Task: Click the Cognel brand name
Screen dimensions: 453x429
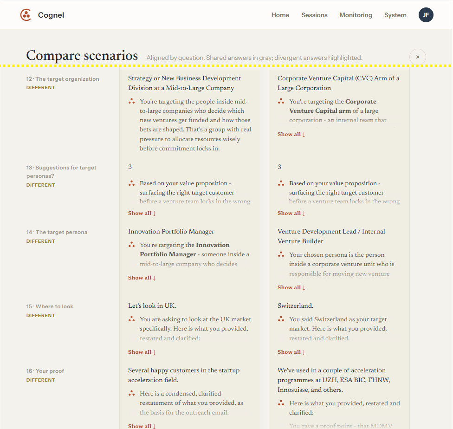Action: (x=51, y=15)
